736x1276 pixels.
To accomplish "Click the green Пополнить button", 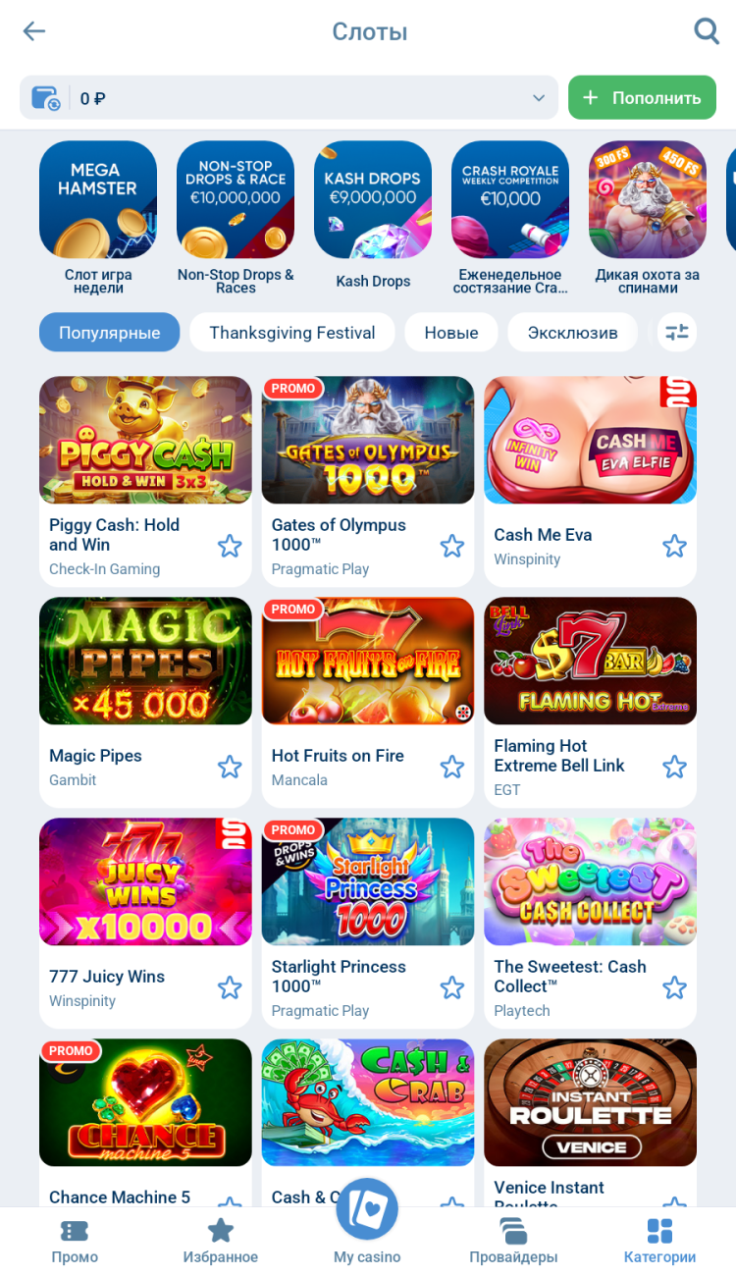I will 642,98.
